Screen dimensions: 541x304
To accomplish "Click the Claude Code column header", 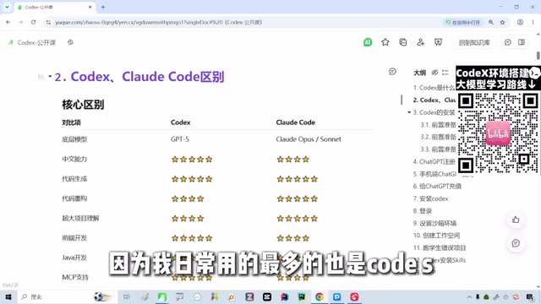I will click(x=295, y=122).
